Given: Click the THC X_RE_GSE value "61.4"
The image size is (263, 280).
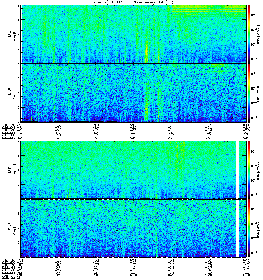Looking at the screenshot, I should (20, 260).
